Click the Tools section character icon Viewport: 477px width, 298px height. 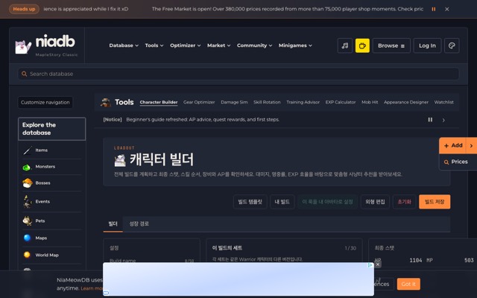coord(106,102)
